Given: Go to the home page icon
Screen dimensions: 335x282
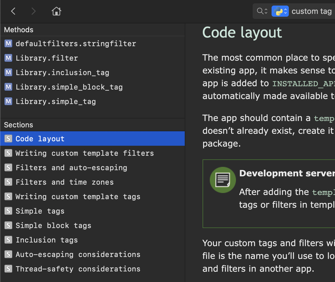Looking at the screenshot, I should (x=56, y=11).
